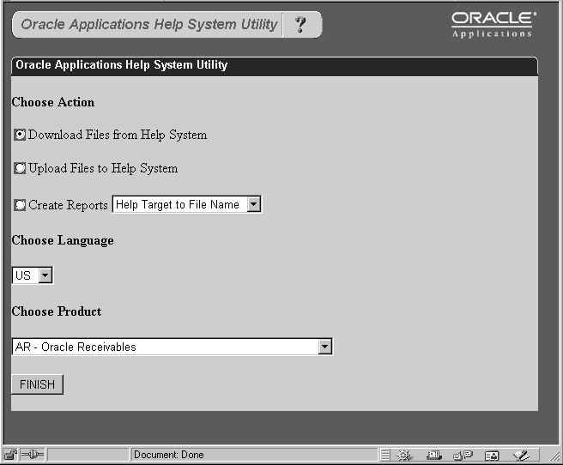Select the Create Reports radio button
The width and height of the screenshot is (563, 465).
(20, 205)
